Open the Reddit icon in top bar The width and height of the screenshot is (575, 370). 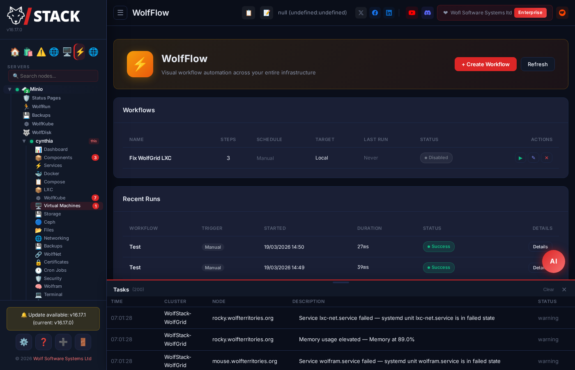coord(562,13)
